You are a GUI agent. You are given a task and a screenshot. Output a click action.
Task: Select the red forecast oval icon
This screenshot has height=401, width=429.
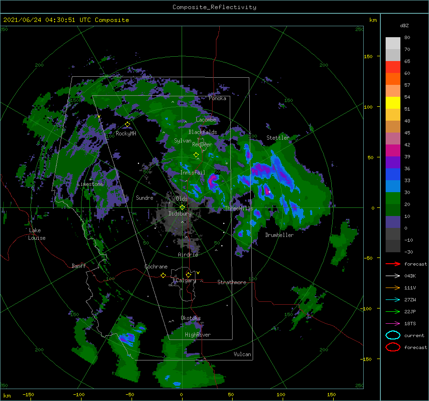point(393,347)
